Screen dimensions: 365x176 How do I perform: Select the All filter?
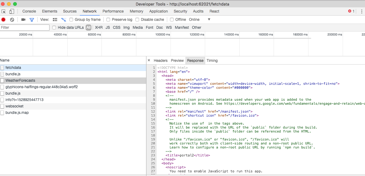(88, 28)
